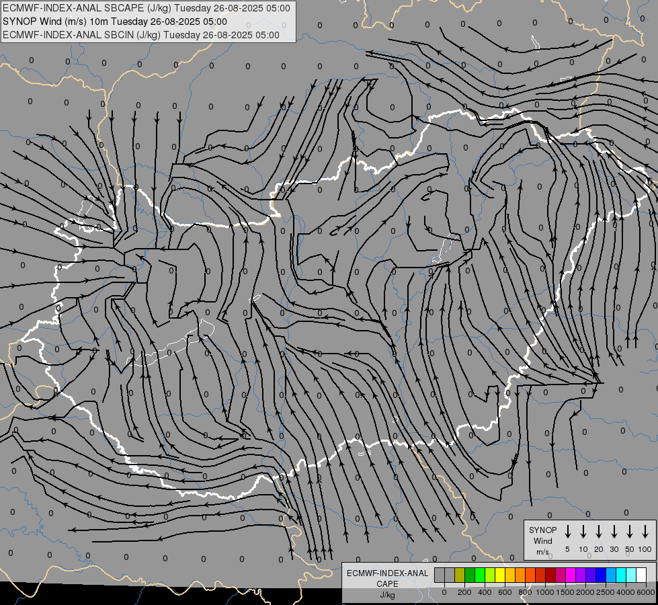Click the gray swatch beside the olive swatch
The image size is (658, 605).
pyautogui.click(x=450, y=575)
